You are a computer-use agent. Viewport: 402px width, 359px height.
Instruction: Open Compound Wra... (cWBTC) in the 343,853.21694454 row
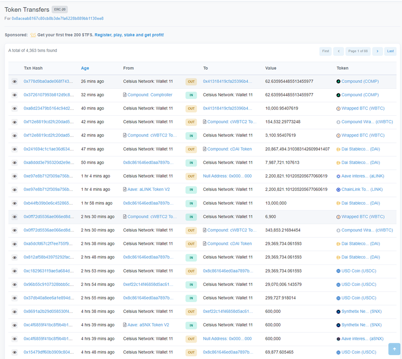coord(367,230)
